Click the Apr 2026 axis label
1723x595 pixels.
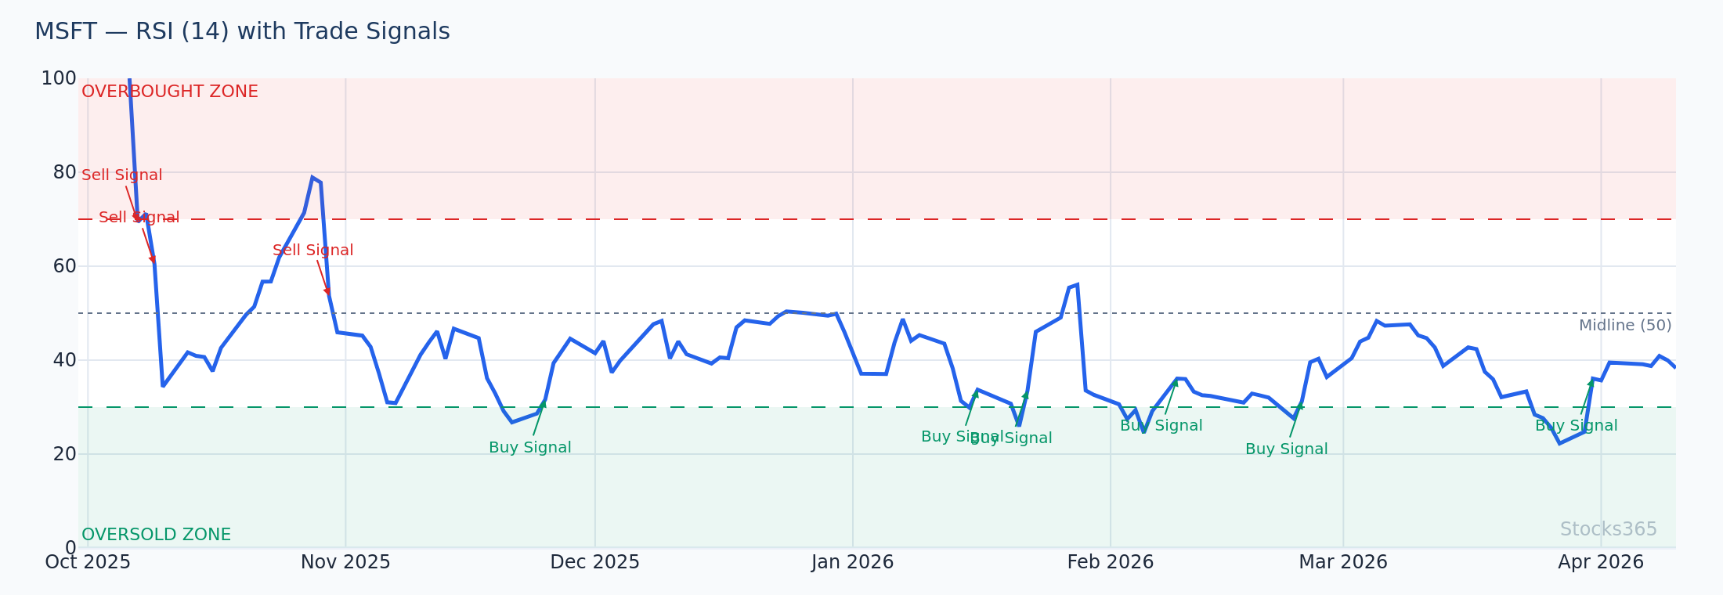(x=1600, y=562)
